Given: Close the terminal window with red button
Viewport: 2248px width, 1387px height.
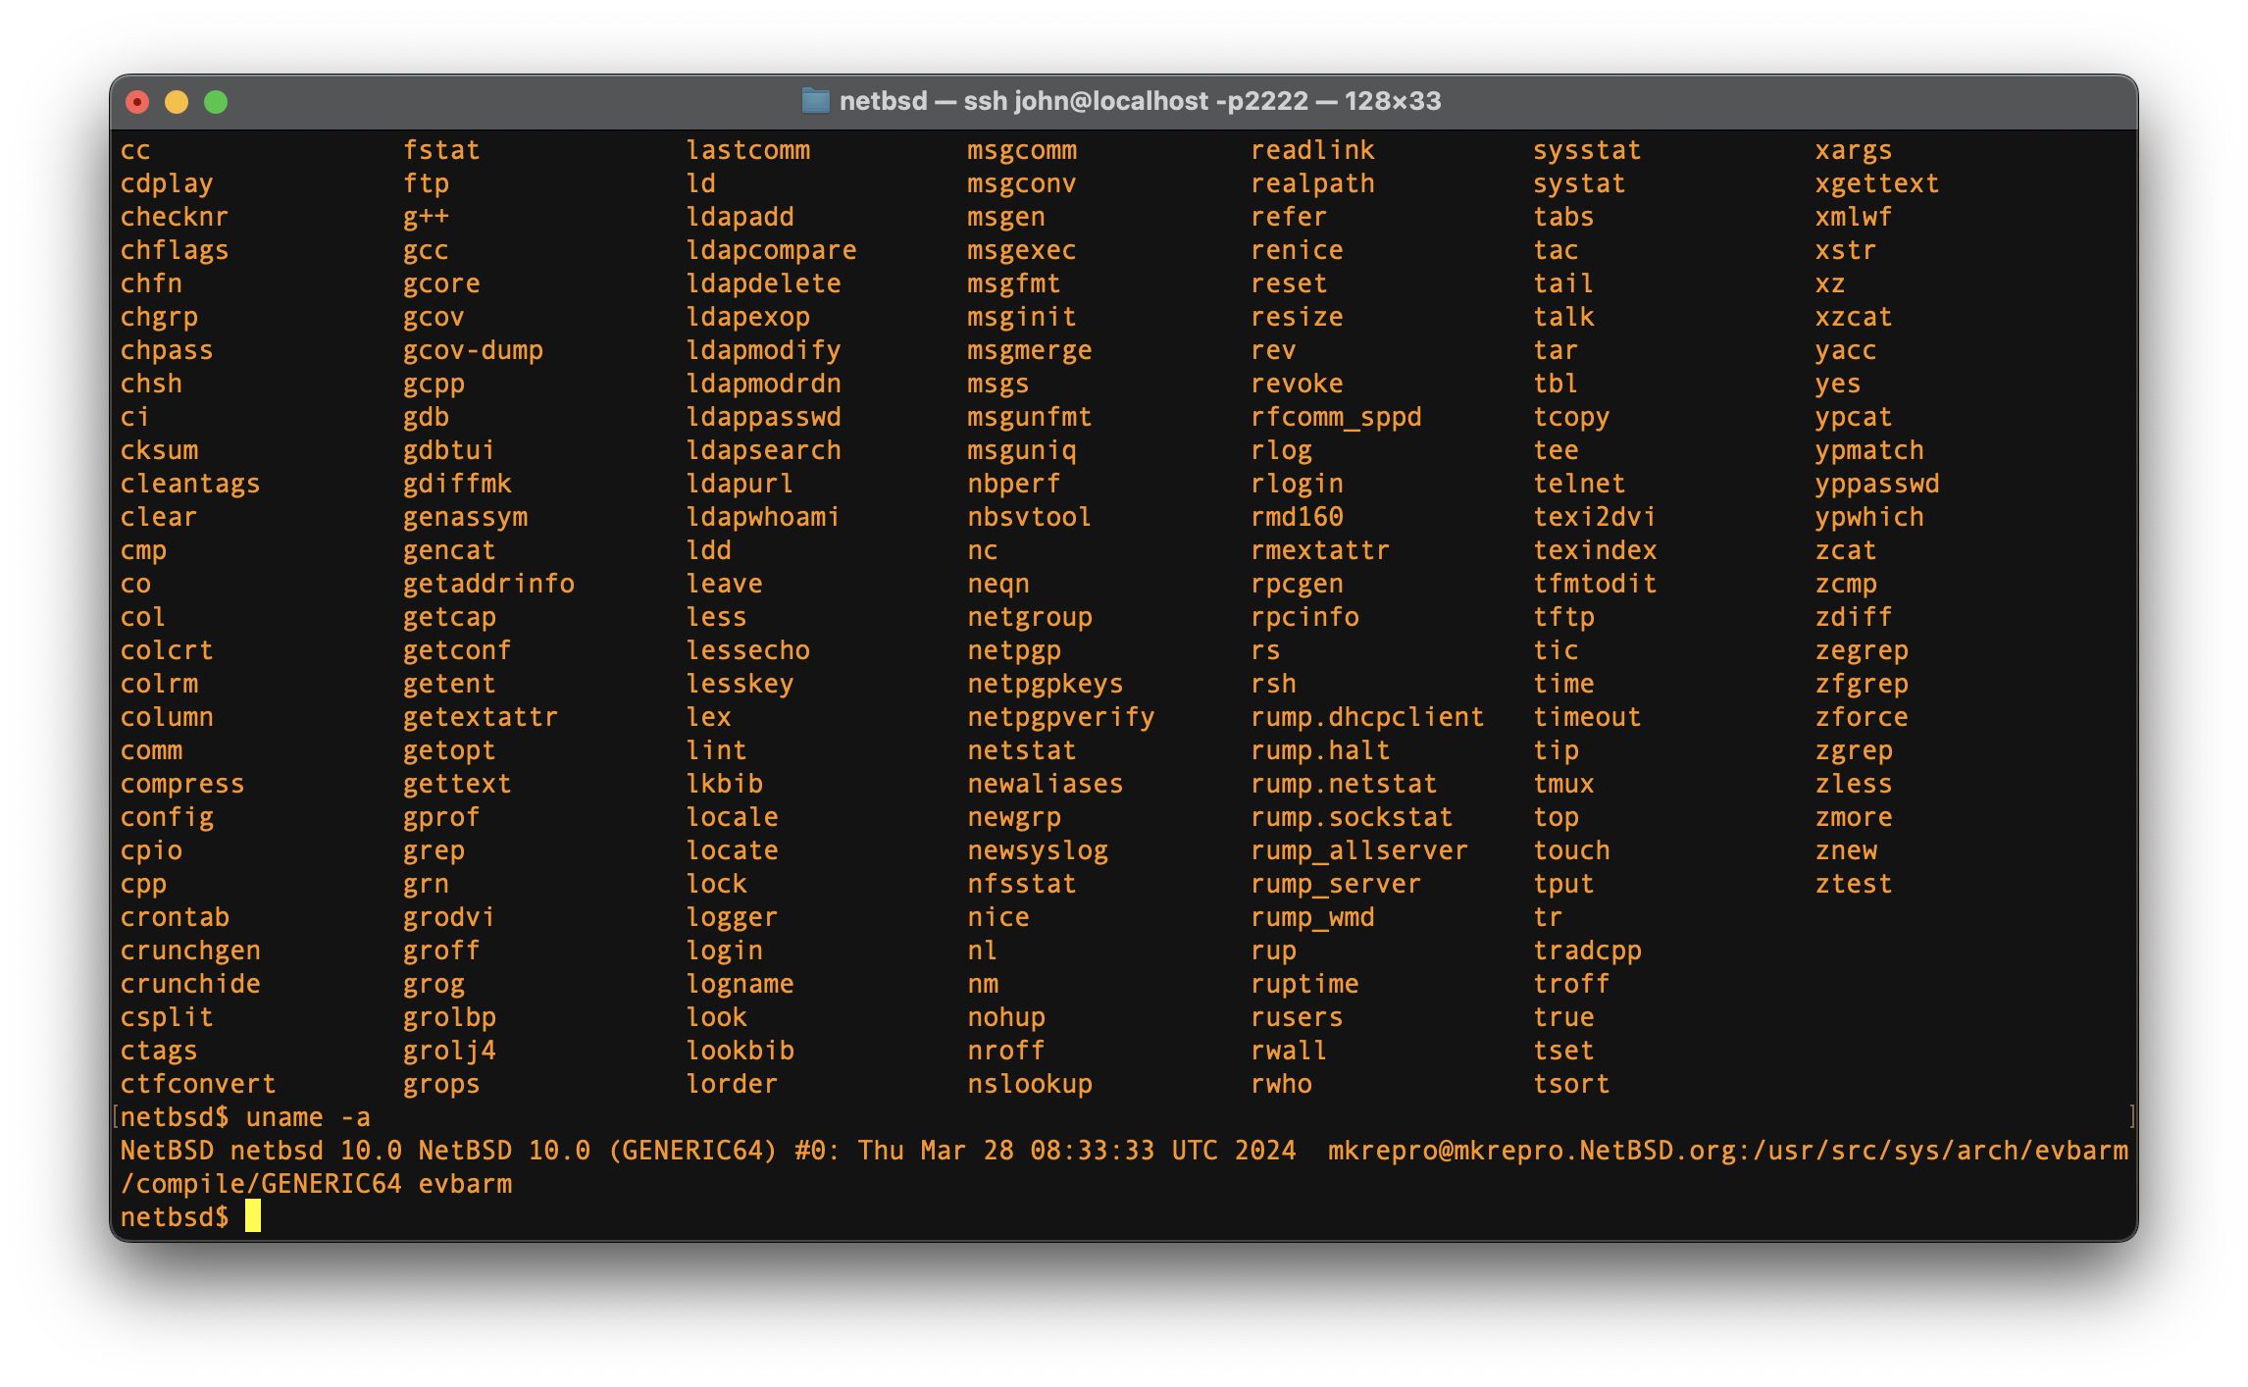Looking at the screenshot, I should [x=138, y=102].
